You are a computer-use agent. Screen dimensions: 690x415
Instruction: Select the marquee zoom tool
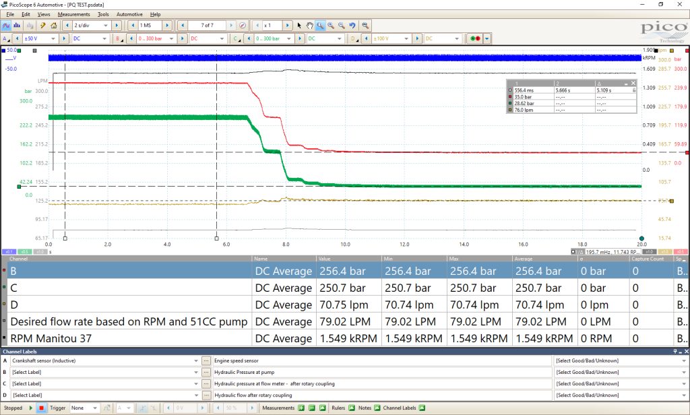tap(320, 26)
